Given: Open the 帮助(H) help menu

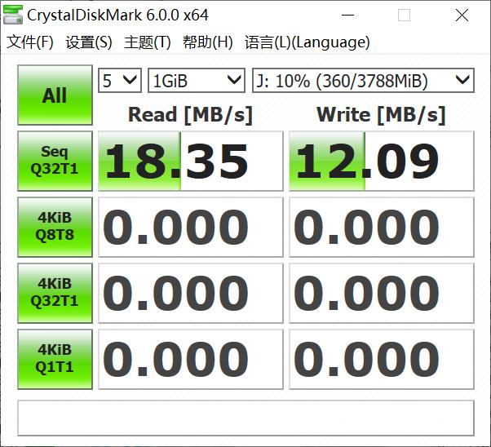Looking at the screenshot, I should click(208, 42).
